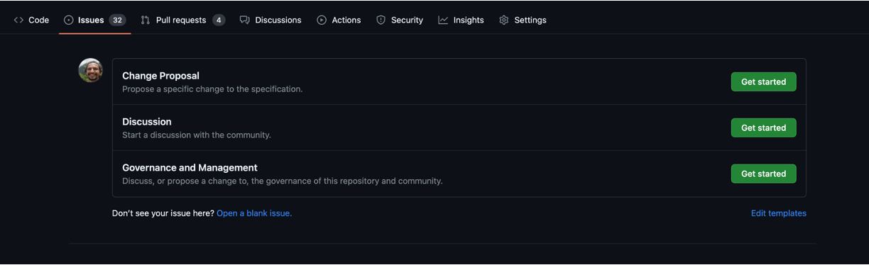Open the Insights tab
Image resolution: width=869 pixels, height=265 pixels.
pyautogui.click(x=461, y=20)
